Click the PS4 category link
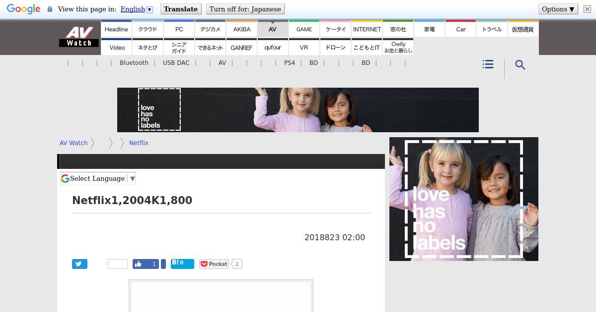596x312 pixels. [x=290, y=63]
